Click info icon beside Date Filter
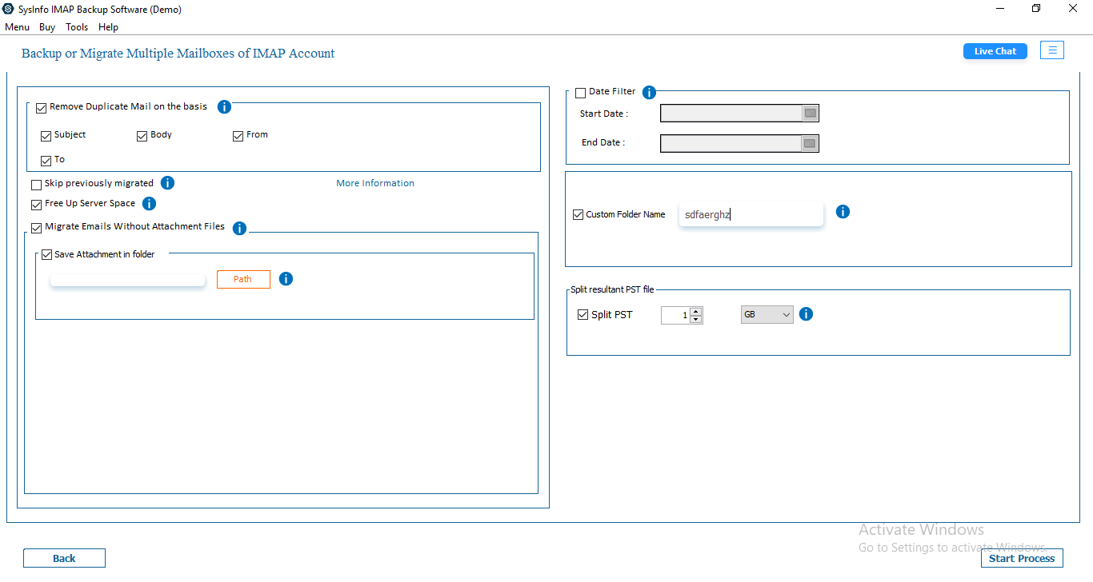Viewport: 1093px width, 582px height. 649,93
